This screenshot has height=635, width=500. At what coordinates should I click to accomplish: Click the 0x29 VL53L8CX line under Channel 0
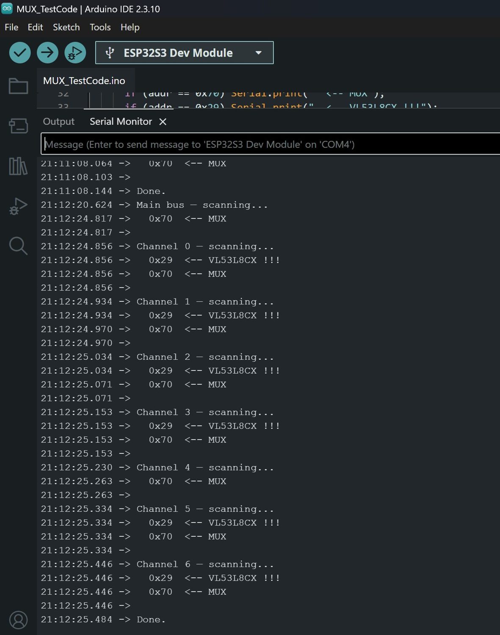click(x=160, y=260)
